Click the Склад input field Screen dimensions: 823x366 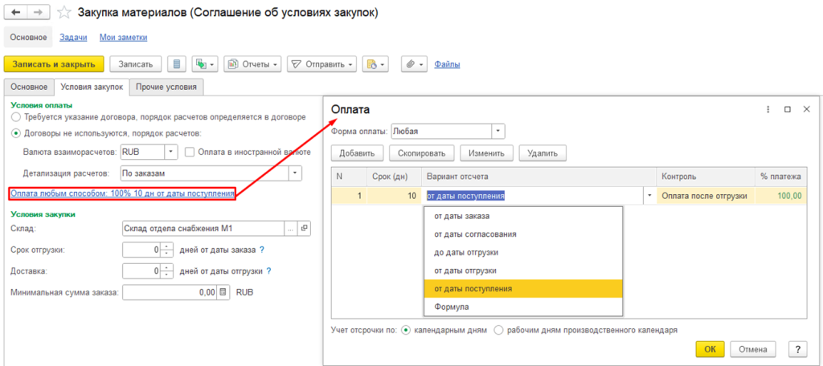coord(203,229)
